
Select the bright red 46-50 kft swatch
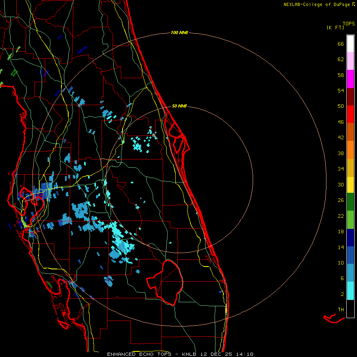point(350,114)
